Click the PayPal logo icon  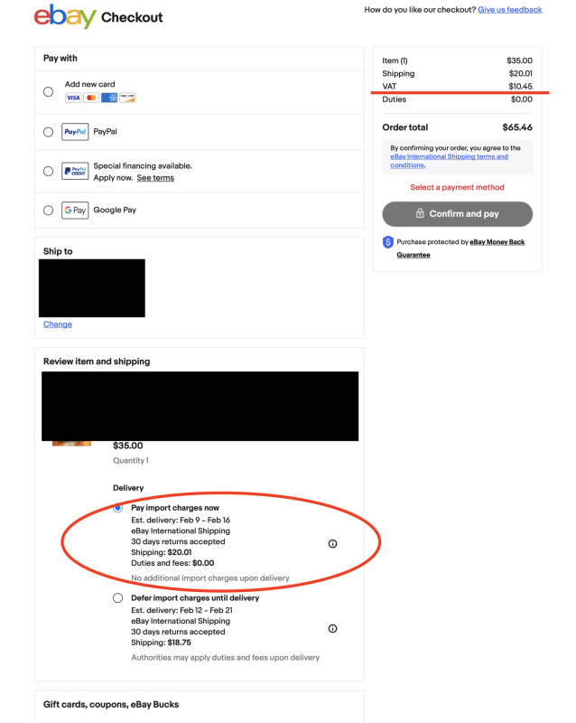[75, 132]
